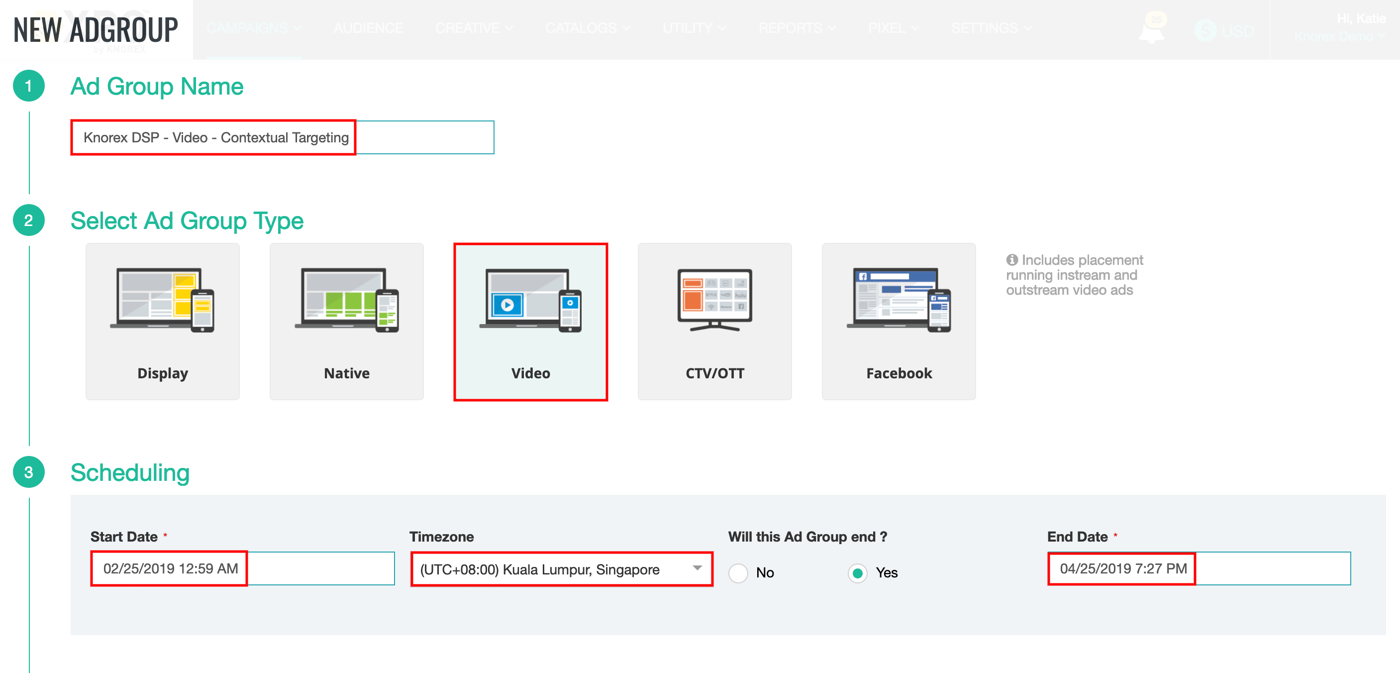The image size is (1400, 673).
Task: Select the Display ad group type card
Action: tap(163, 321)
